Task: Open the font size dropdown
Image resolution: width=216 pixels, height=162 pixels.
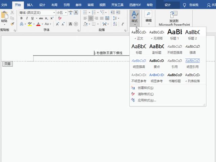Action: pos(66,13)
